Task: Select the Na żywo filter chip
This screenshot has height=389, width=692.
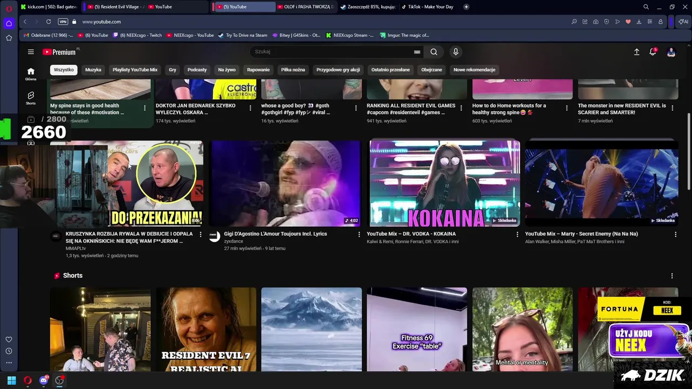Action: click(x=227, y=70)
